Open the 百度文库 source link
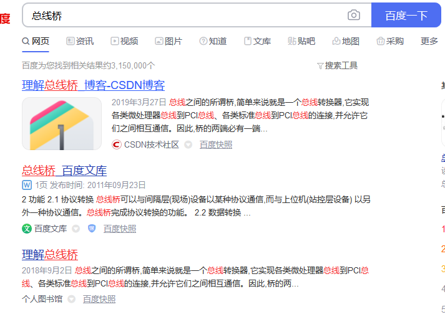445x317 pixels. (x=51, y=229)
